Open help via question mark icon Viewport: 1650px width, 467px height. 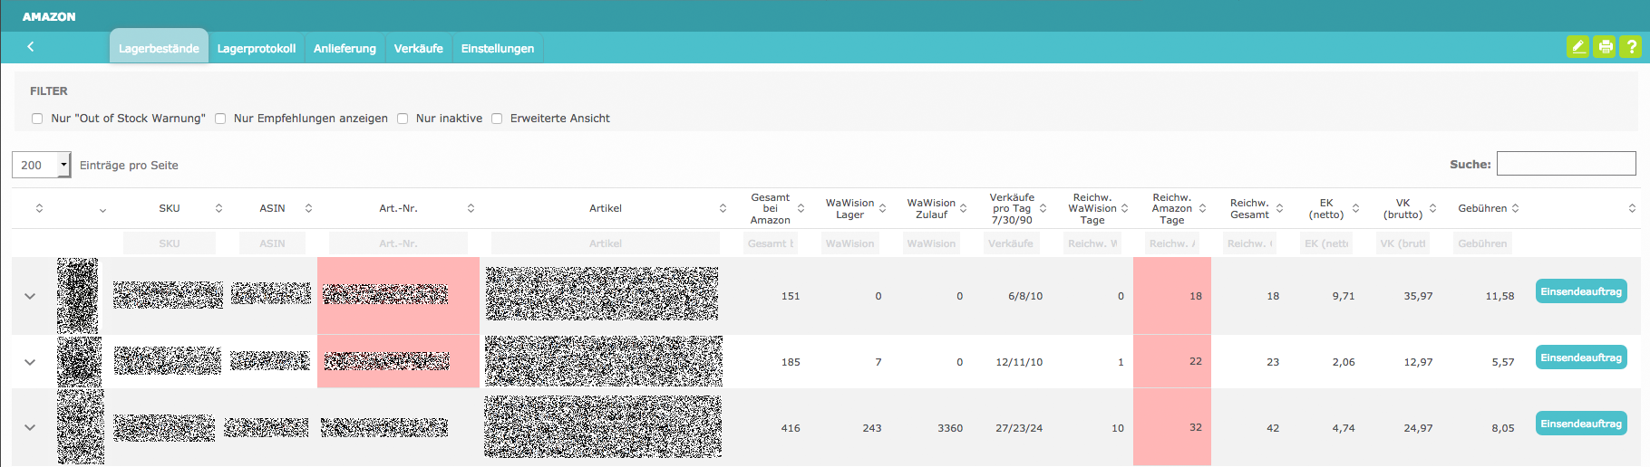click(x=1631, y=47)
